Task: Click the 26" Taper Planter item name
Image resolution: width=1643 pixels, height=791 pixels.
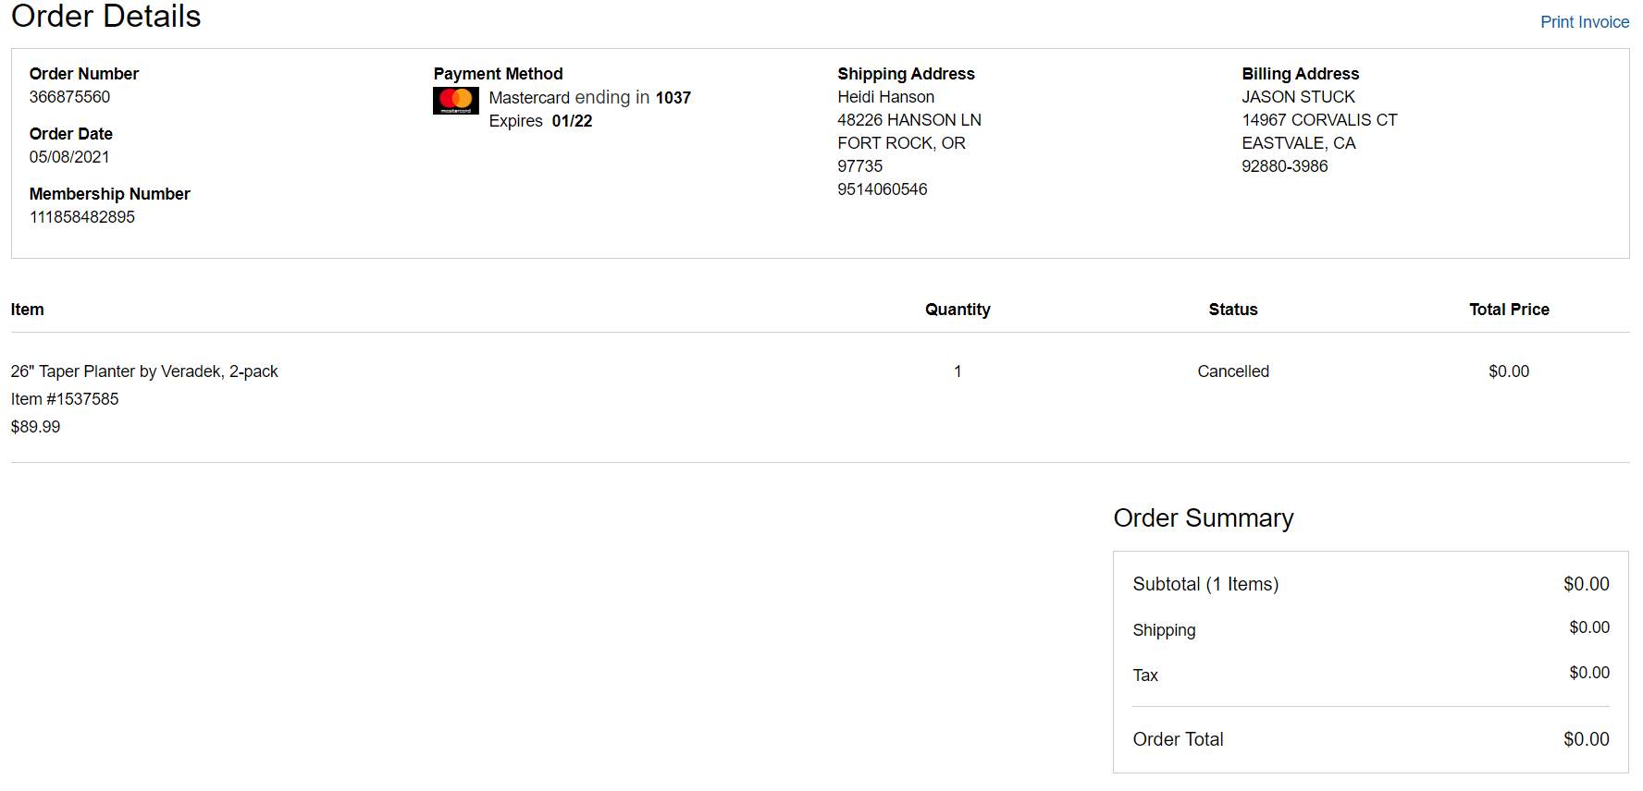Action: pyautogui.click(x=144, y=371)
